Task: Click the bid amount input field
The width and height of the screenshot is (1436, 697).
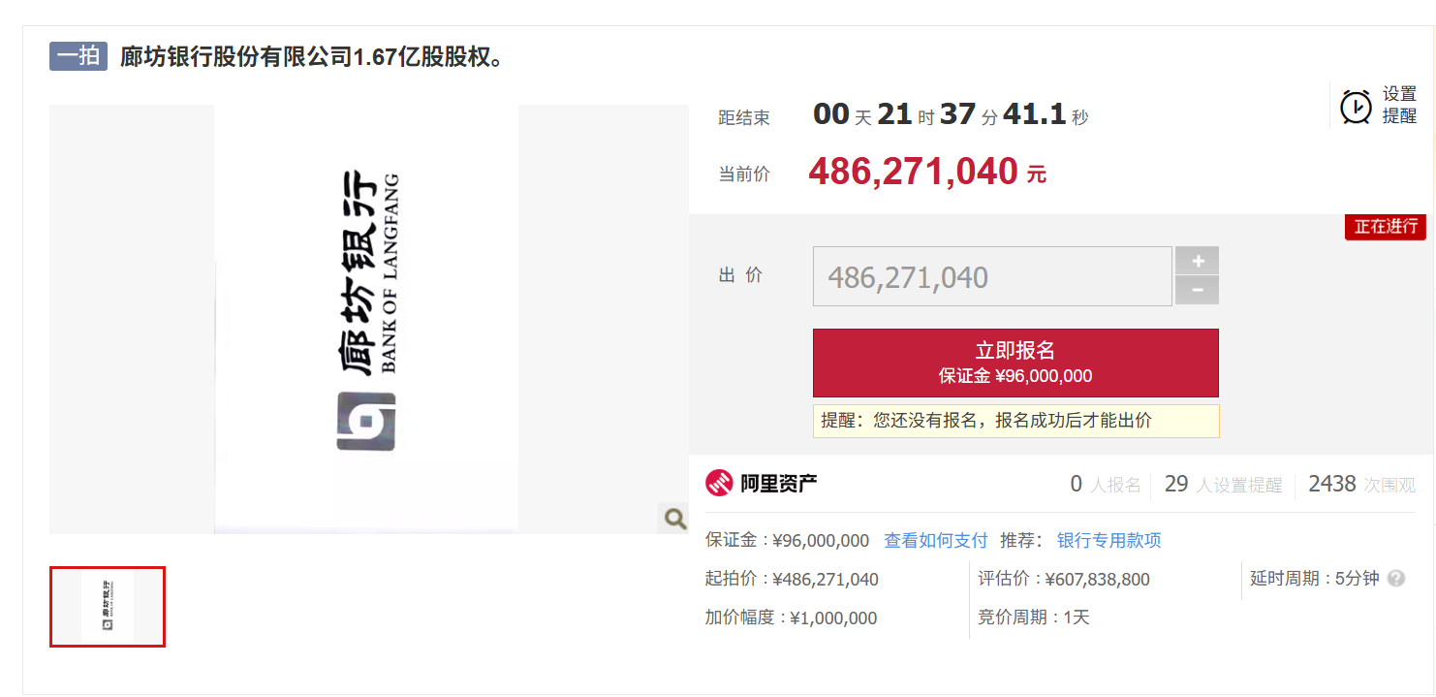Action: 991,275
